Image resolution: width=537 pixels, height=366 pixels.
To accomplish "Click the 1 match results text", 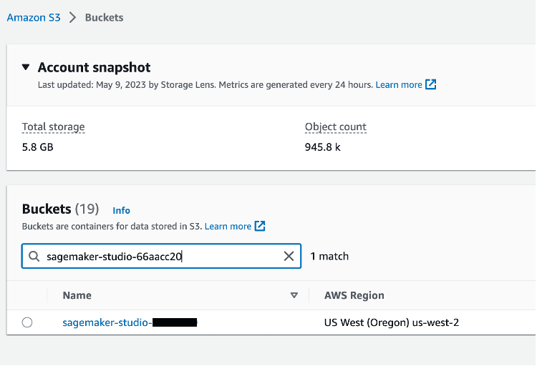I will [x=329, y=256].
